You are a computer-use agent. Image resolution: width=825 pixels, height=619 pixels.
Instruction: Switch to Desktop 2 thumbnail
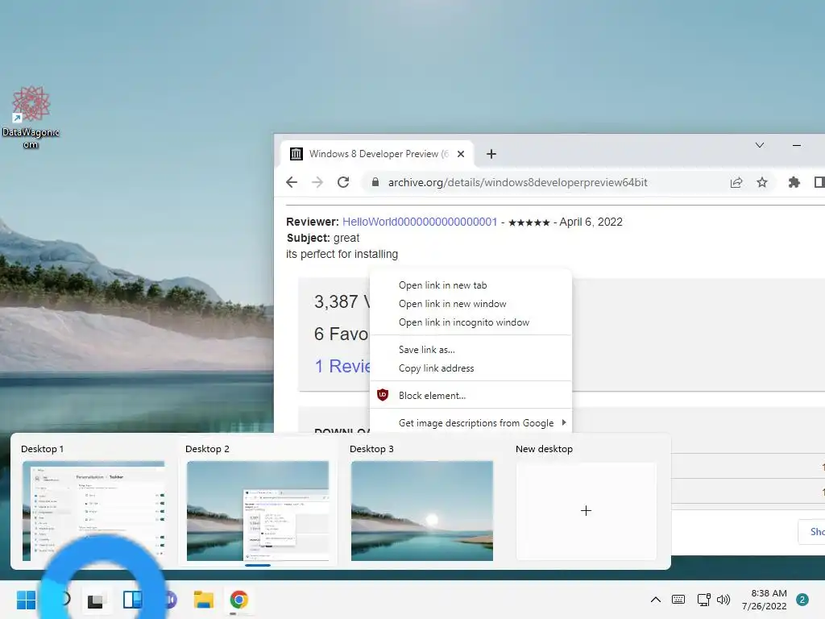258,510
